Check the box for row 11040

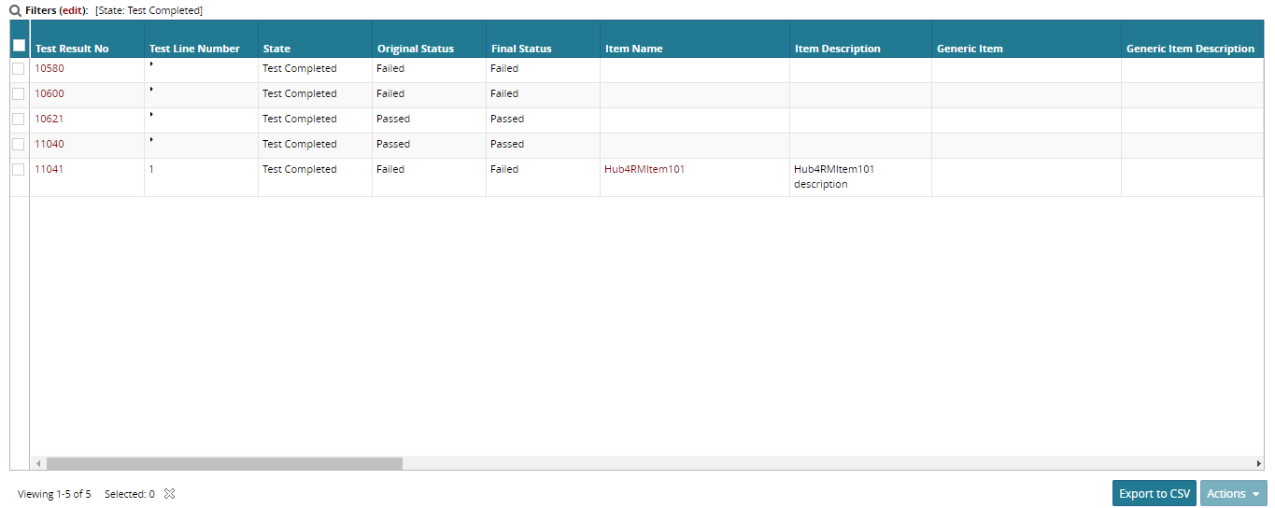pyautogui.click(x=19, y=144)
